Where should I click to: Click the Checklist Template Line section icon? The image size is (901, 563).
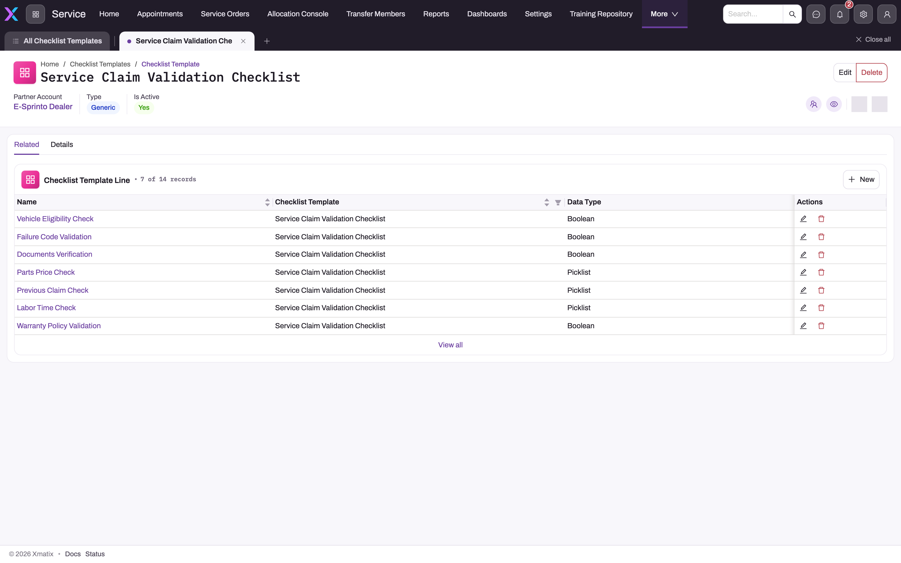pyautogui.click(x=30, y=180)
